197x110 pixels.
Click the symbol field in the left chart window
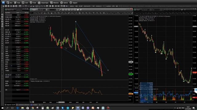(41, 10)
